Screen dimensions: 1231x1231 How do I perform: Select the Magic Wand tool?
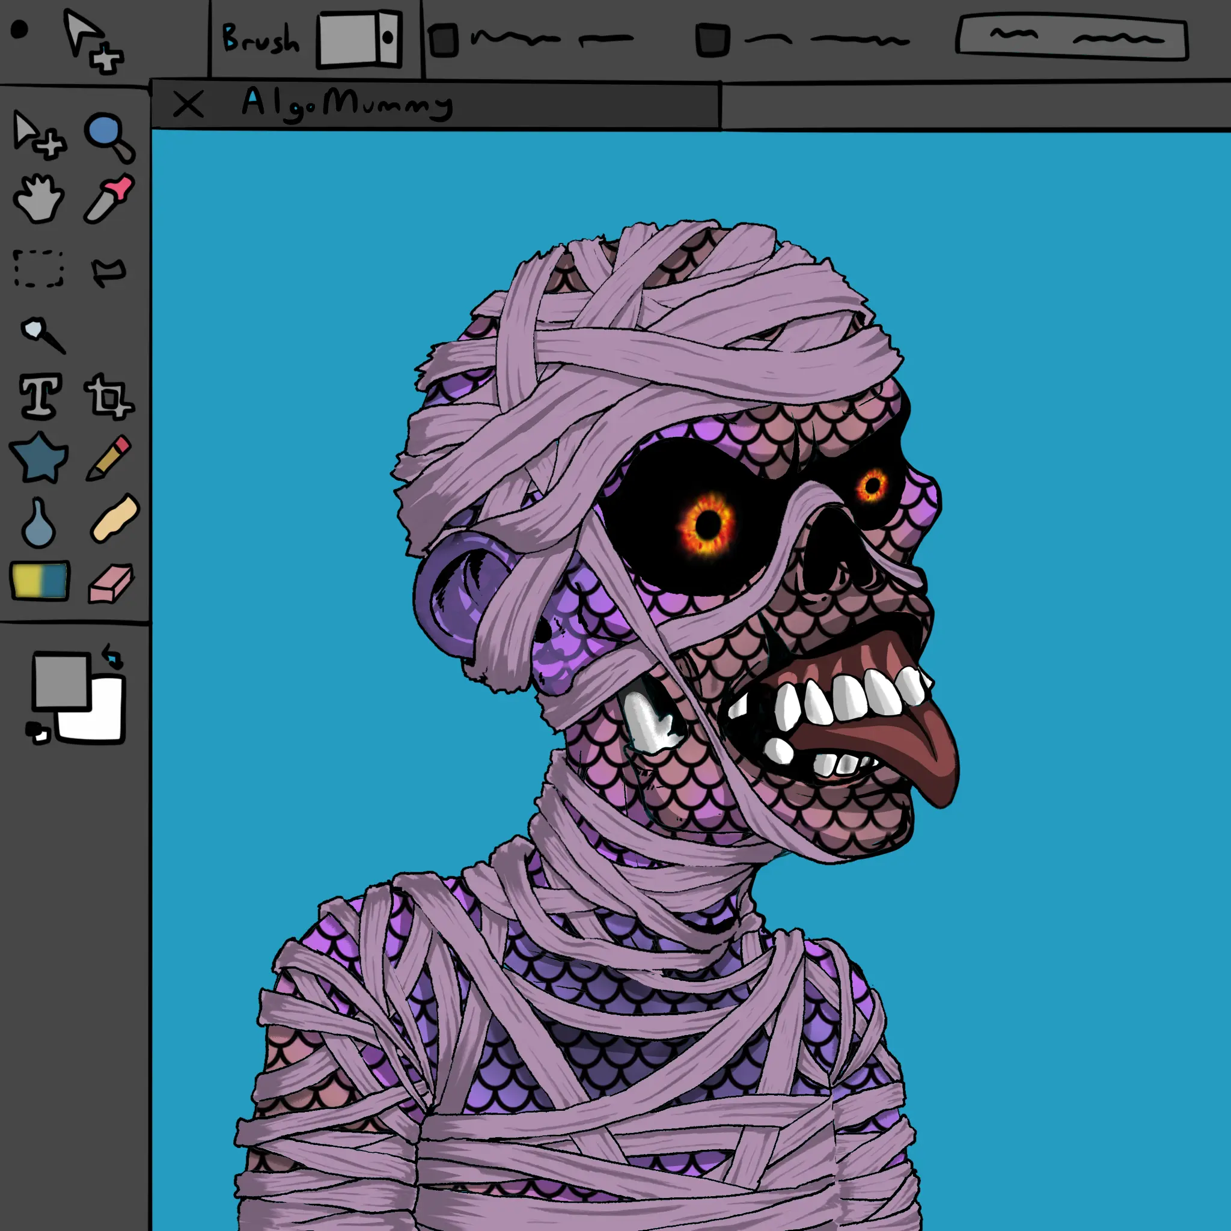point(42,334)
